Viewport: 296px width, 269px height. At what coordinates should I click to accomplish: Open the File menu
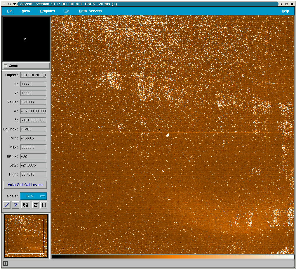pos(10,11)
